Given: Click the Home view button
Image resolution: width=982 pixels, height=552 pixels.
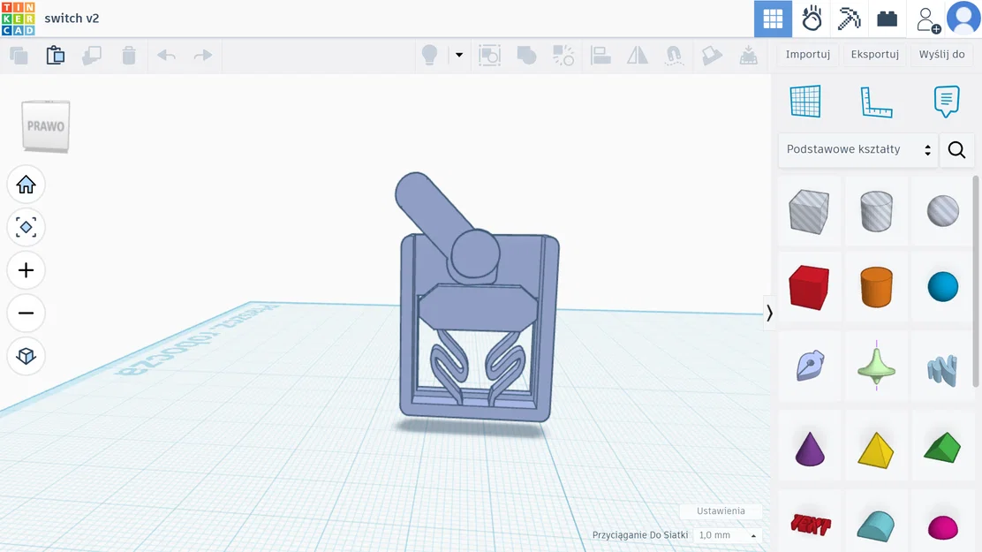Looking at the screenshot, I should click(26, 185).
